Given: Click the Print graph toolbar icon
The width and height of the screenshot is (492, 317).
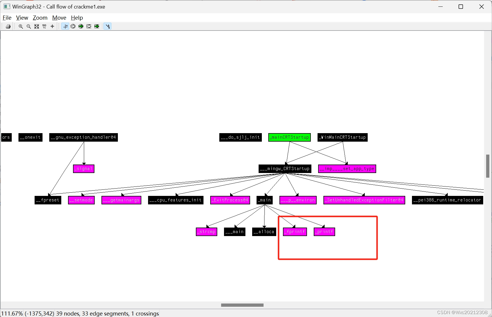Looking at the screenshot, I should click(x=8, y=26).
